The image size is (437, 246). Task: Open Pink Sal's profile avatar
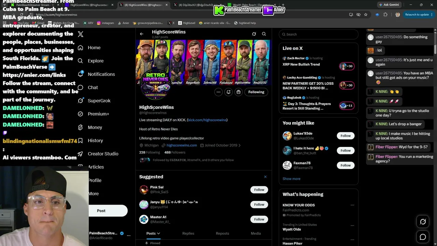pos(144,190)
